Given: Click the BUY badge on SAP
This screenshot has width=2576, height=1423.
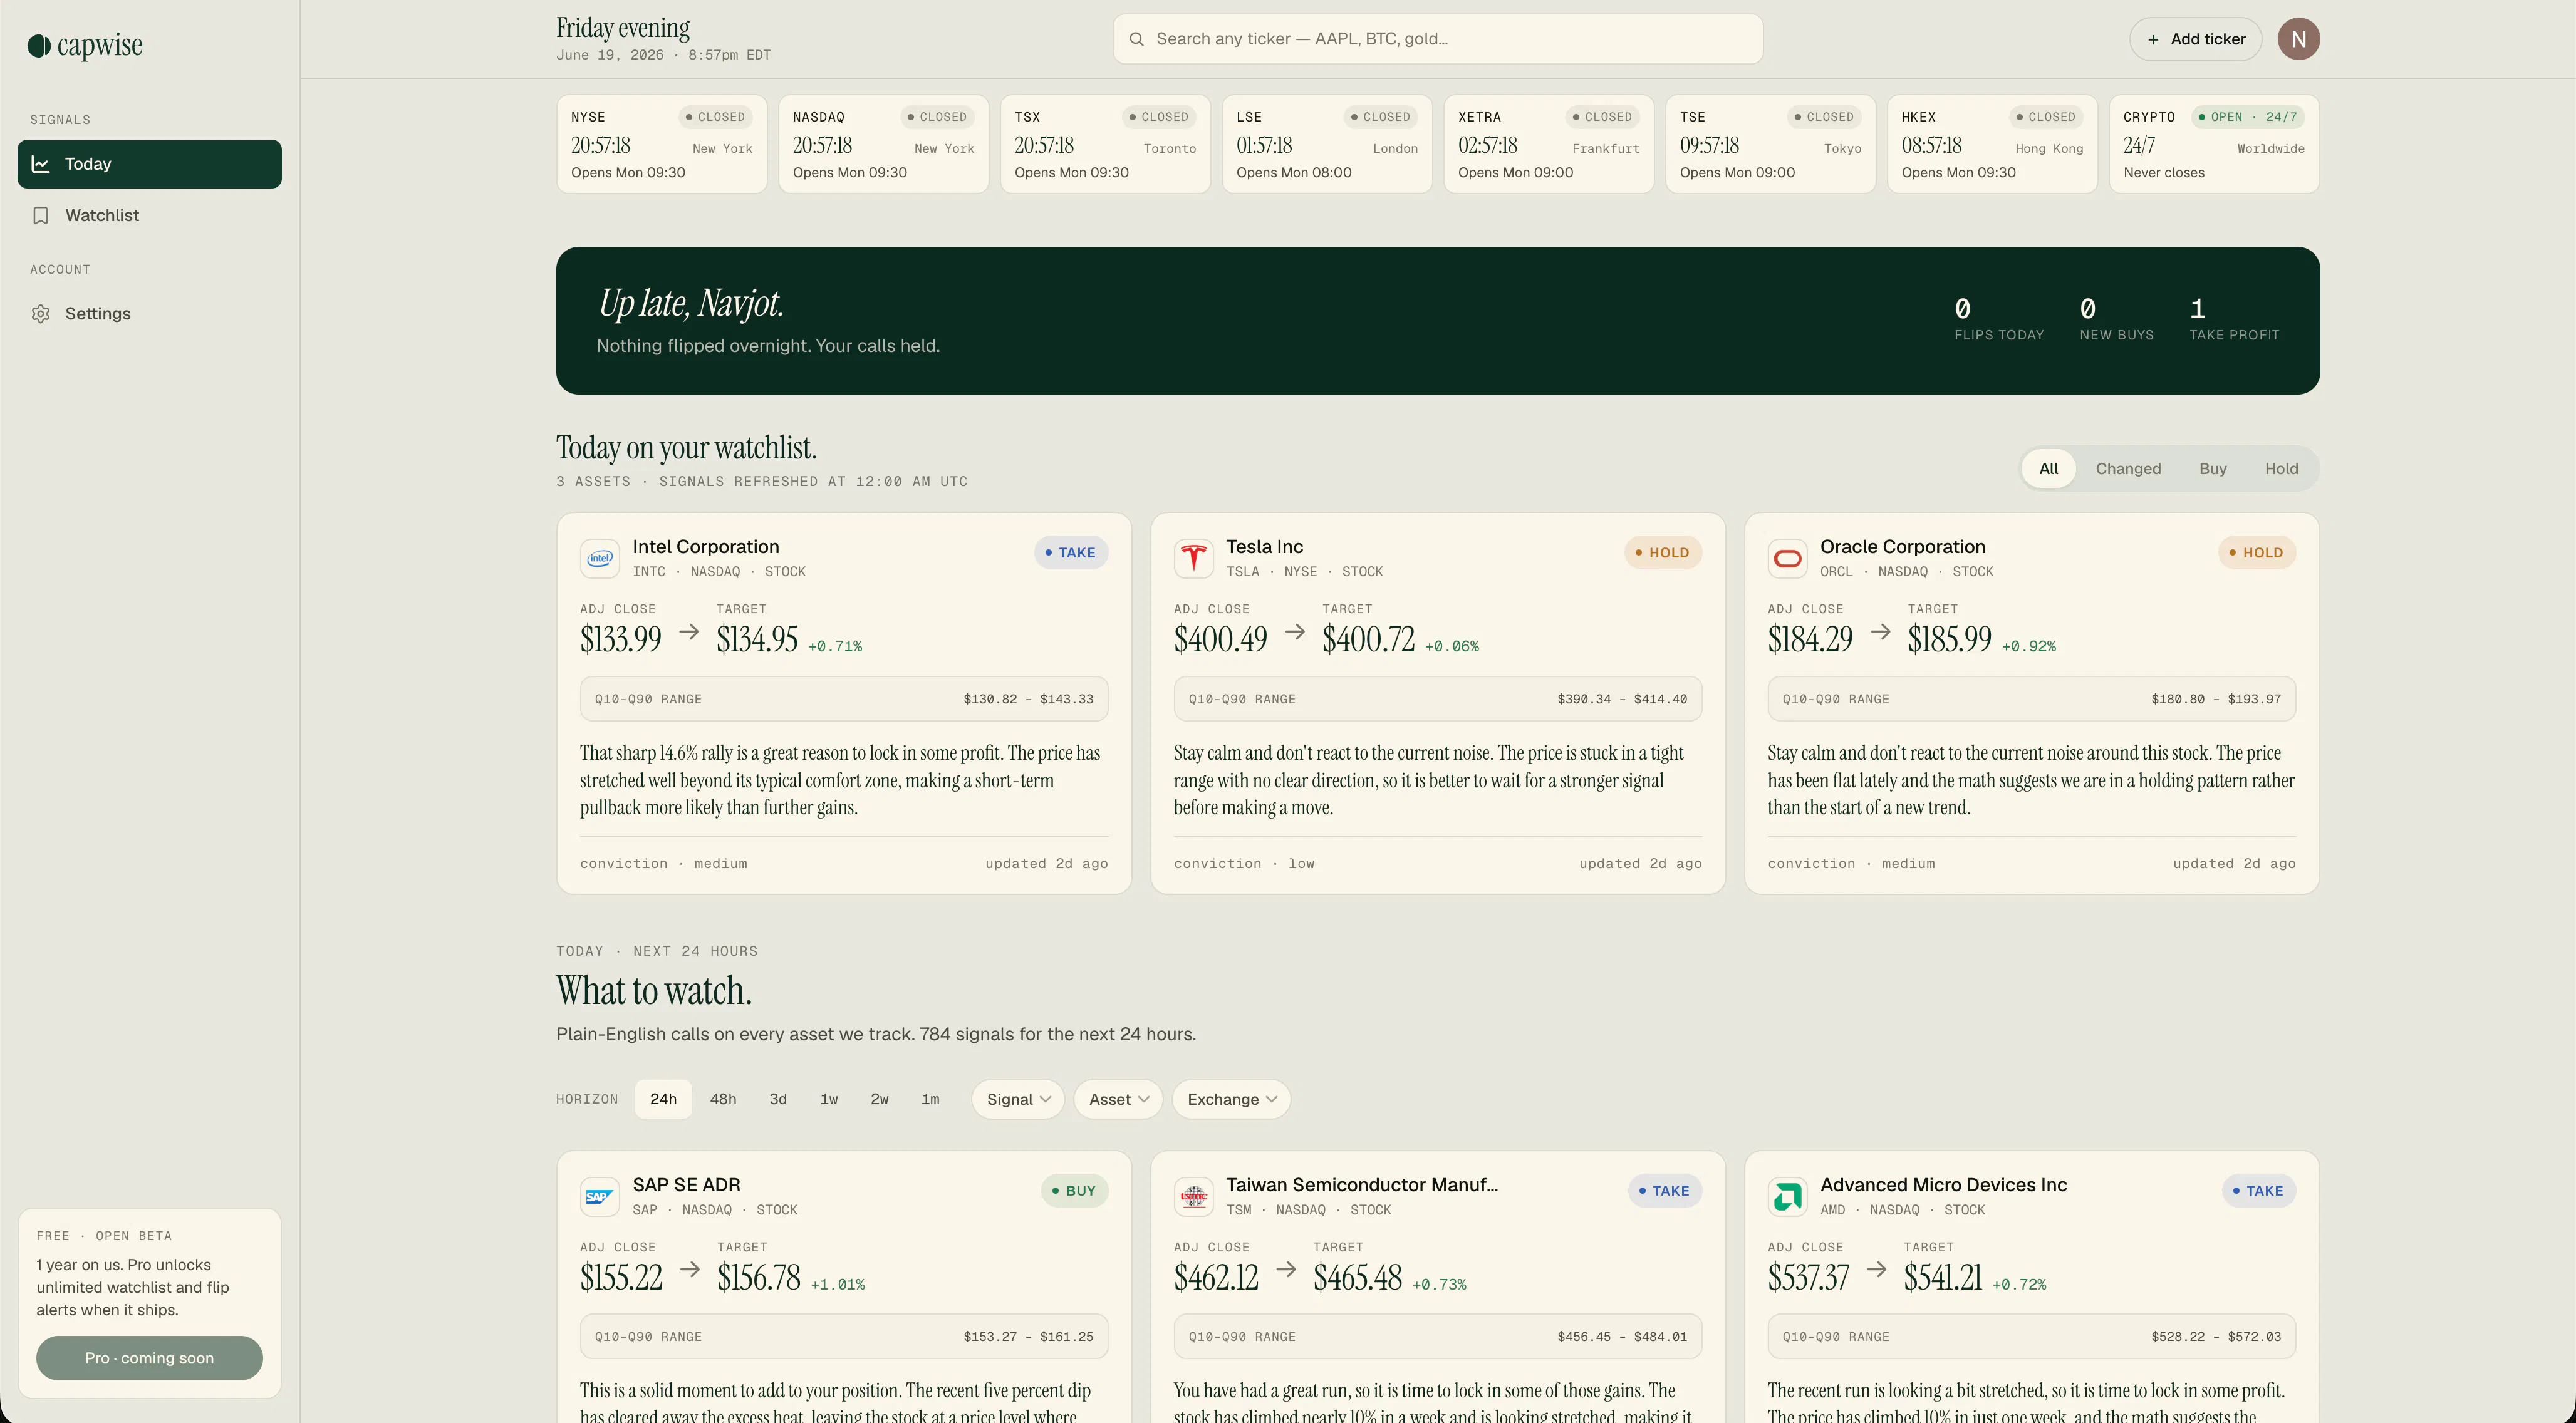Looking at the screenshot, I should pos(1074,1191).
